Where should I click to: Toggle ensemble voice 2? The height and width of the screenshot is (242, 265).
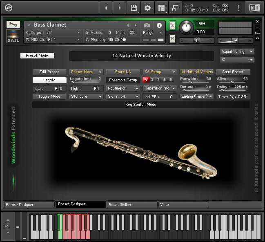[x=152, y=80]
